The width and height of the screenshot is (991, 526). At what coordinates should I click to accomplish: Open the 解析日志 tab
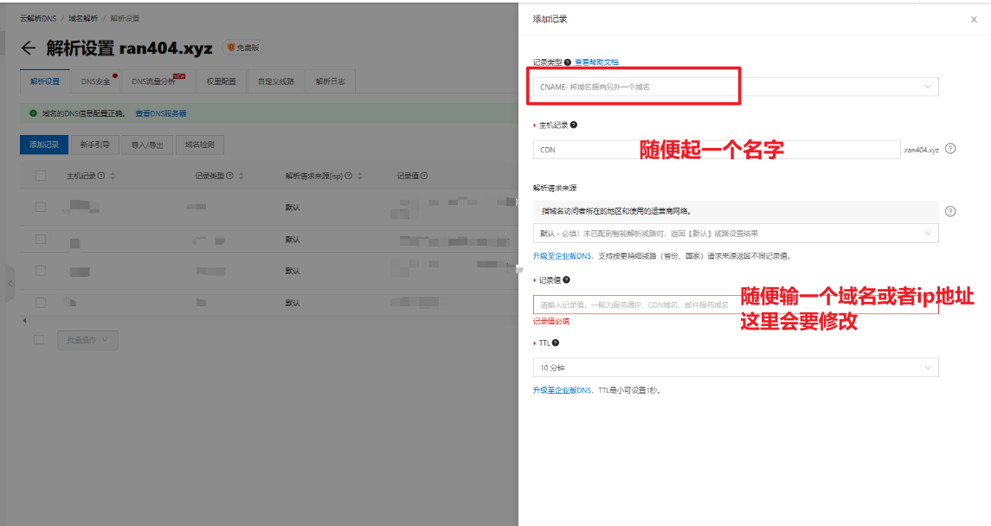click(330, 81)
